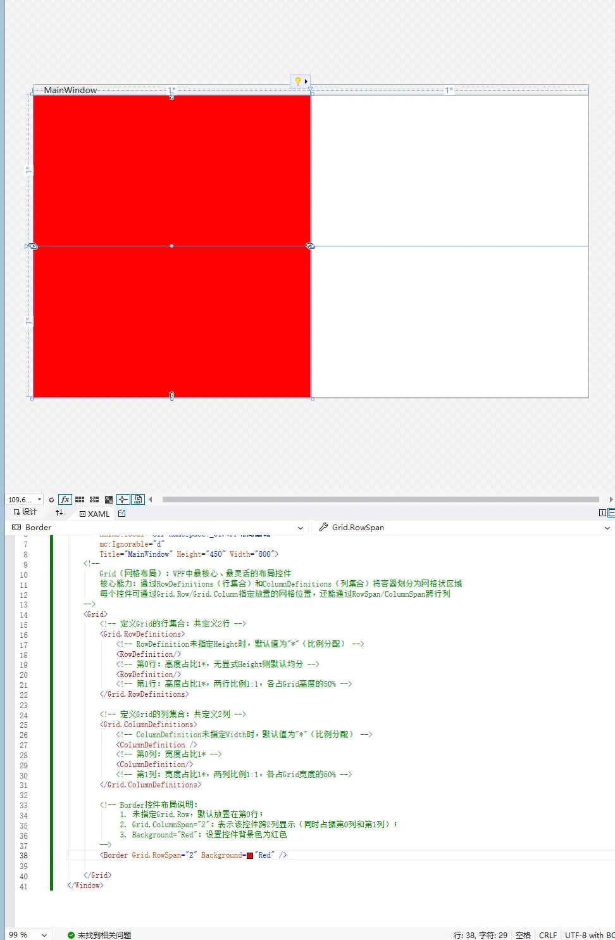
Task: Select horizontal split layout icon
Action: click(611, 513)
